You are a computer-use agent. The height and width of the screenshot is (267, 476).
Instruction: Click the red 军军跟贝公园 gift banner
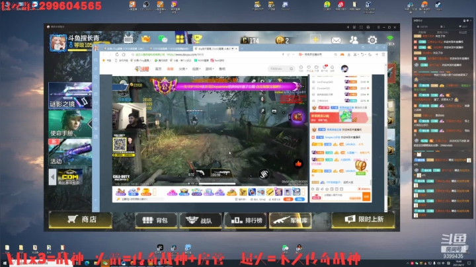pos(338,117)
